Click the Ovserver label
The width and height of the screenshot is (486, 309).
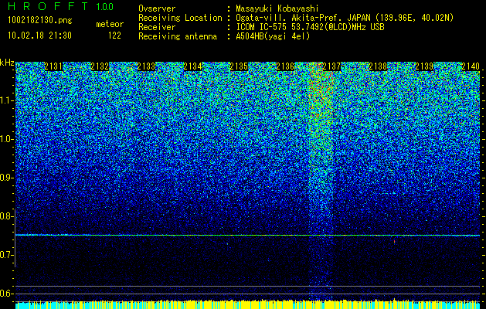157,8
